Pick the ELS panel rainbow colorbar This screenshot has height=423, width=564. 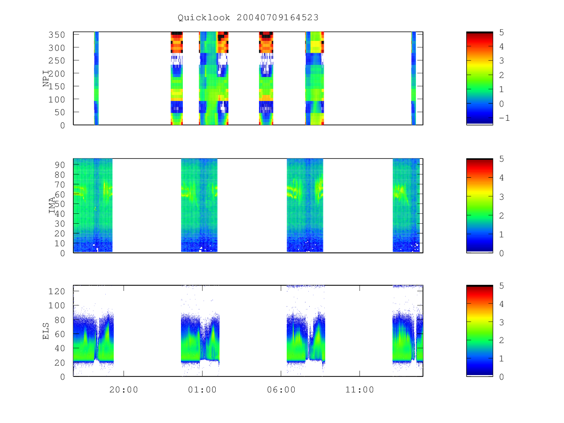click(479, 331)
